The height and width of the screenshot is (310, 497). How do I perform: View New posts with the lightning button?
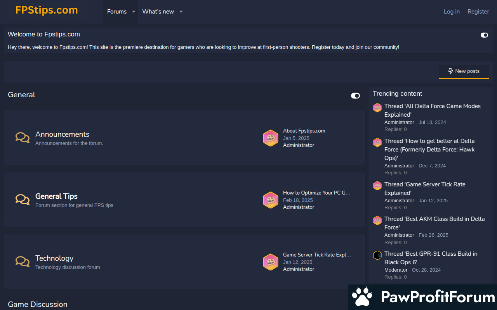coord(464,71)
